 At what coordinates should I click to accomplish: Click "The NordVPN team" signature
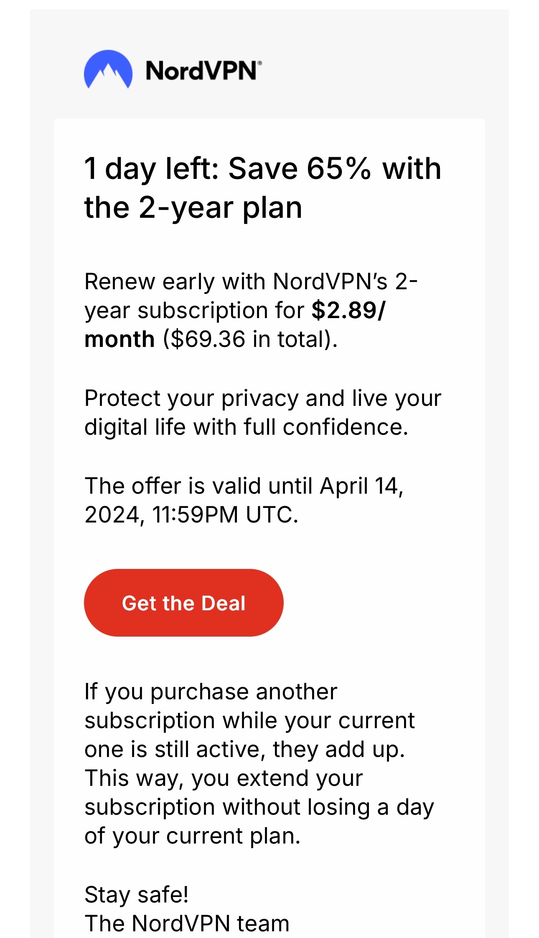click(187, 923)
